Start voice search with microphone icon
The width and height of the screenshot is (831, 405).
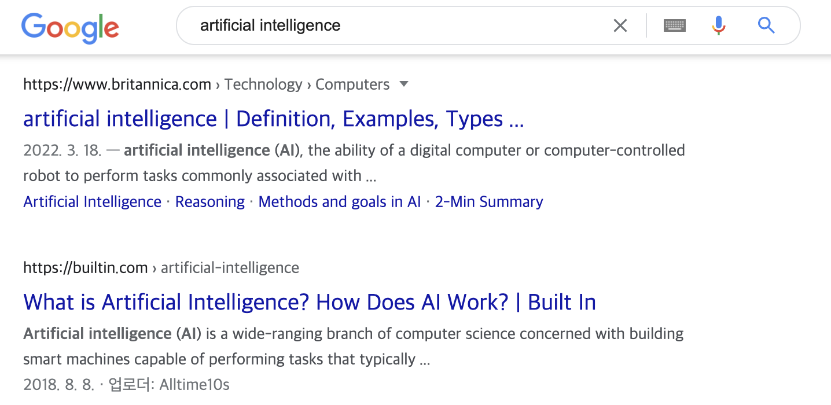[x=718, y=25]
